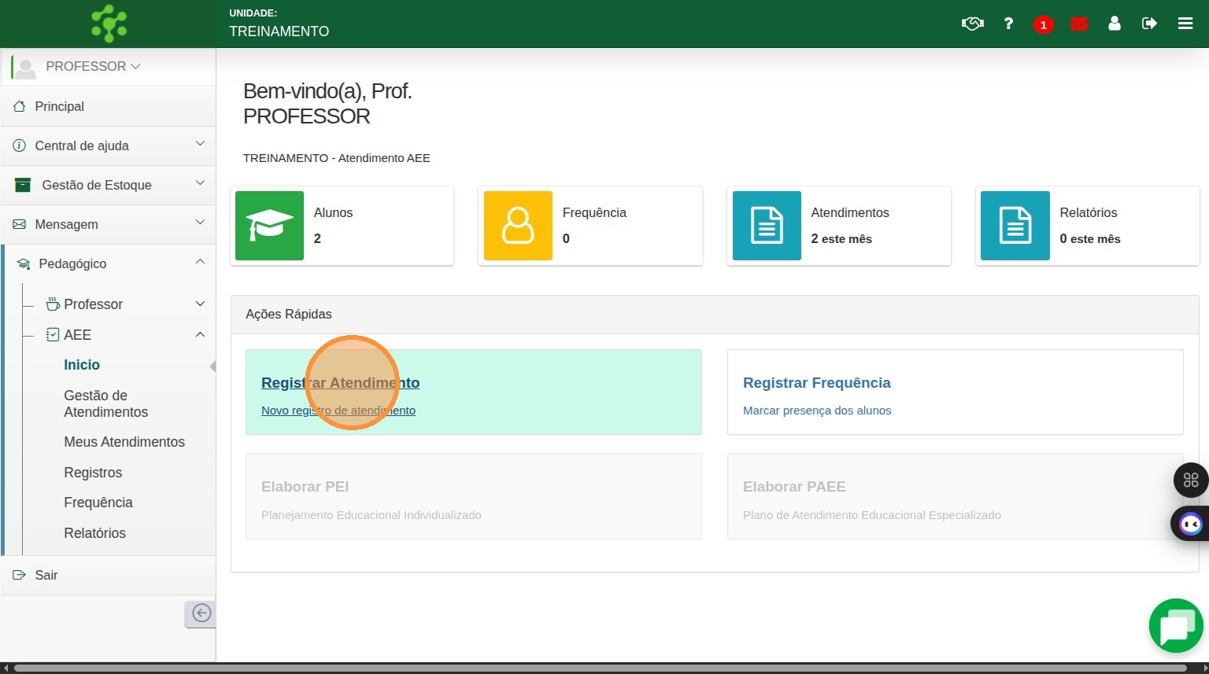Click the Relatórios document icon
Viewport: 1209px width, 674px height.
tap(1015, 226)
